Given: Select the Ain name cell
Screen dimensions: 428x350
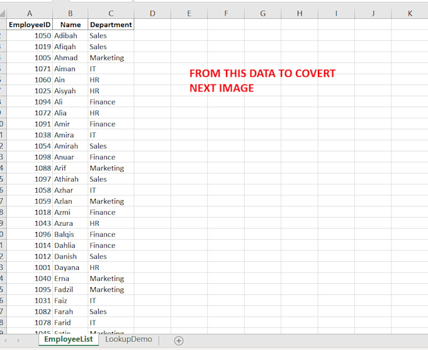Looking at the screenshot, I should click(70, 80).
